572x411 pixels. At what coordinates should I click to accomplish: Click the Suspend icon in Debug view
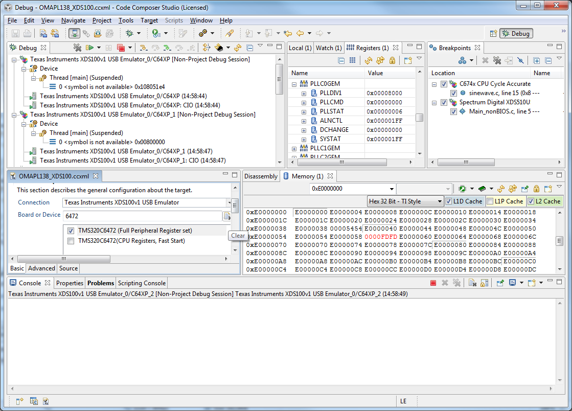pyautogui.click(x=109, y=48)
